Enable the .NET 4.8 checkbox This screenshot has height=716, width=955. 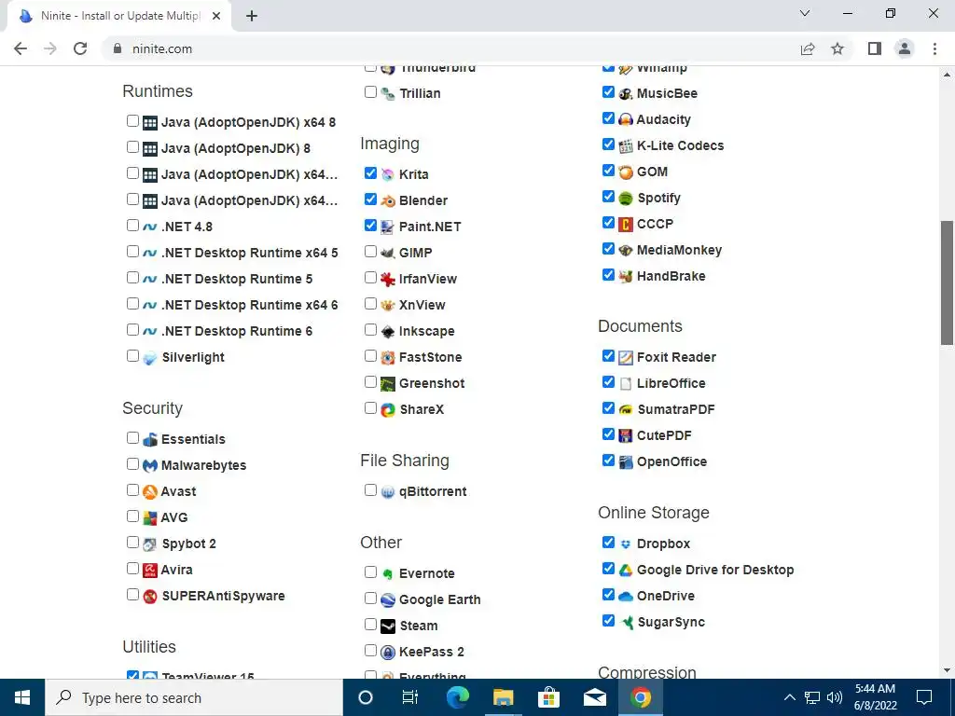pos(132,226)
